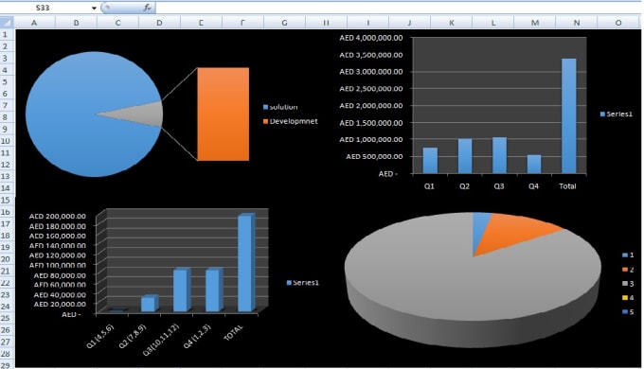Click the blue solution legend swatch
The width and height of the screenshot is (644, 369).
[265, 107]
